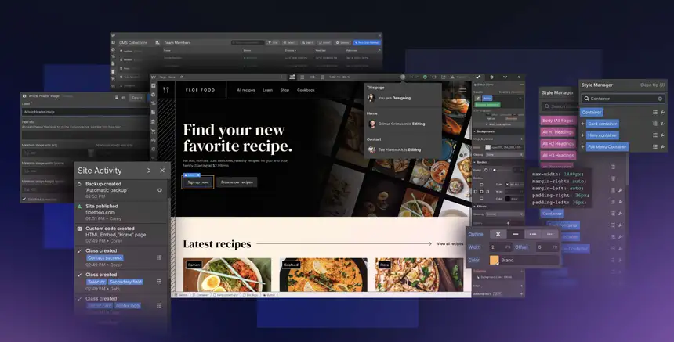Open list icon next to Full Menu Container
674x342 pixels.
tap(655, 146)
